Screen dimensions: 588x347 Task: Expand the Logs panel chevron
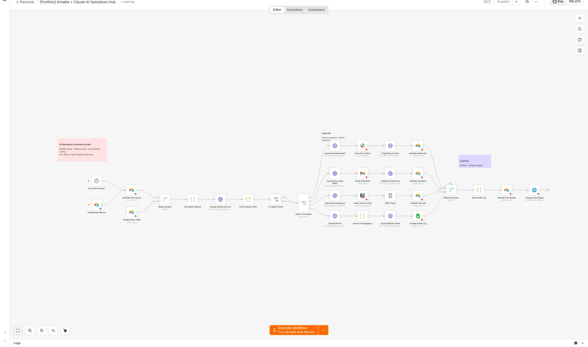coord(582,343)
